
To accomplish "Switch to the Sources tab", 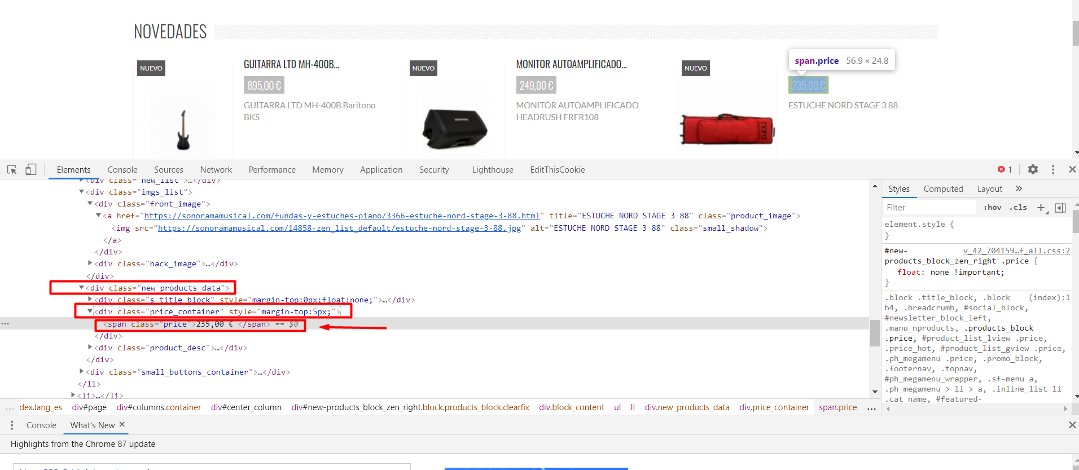I will 168,169.
